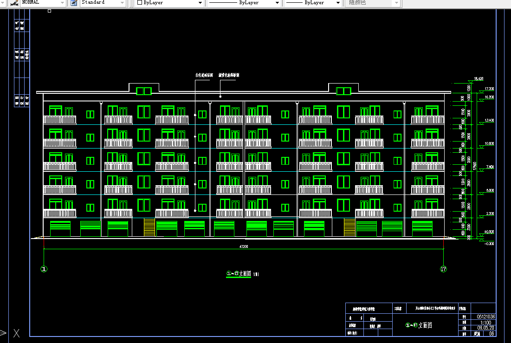Click the small square grip near top-left frame
511x343 pixels.
[50, 11]
